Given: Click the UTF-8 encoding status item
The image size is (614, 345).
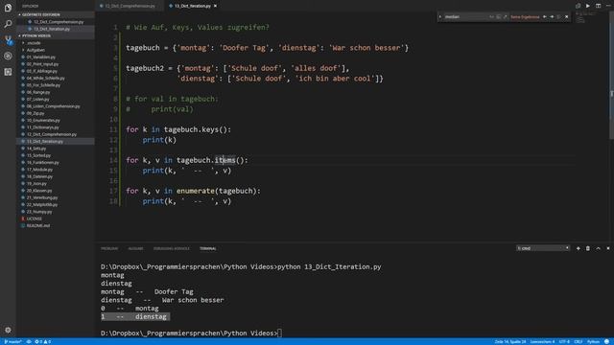Looking at the screenshot, I should coord(564,342).
